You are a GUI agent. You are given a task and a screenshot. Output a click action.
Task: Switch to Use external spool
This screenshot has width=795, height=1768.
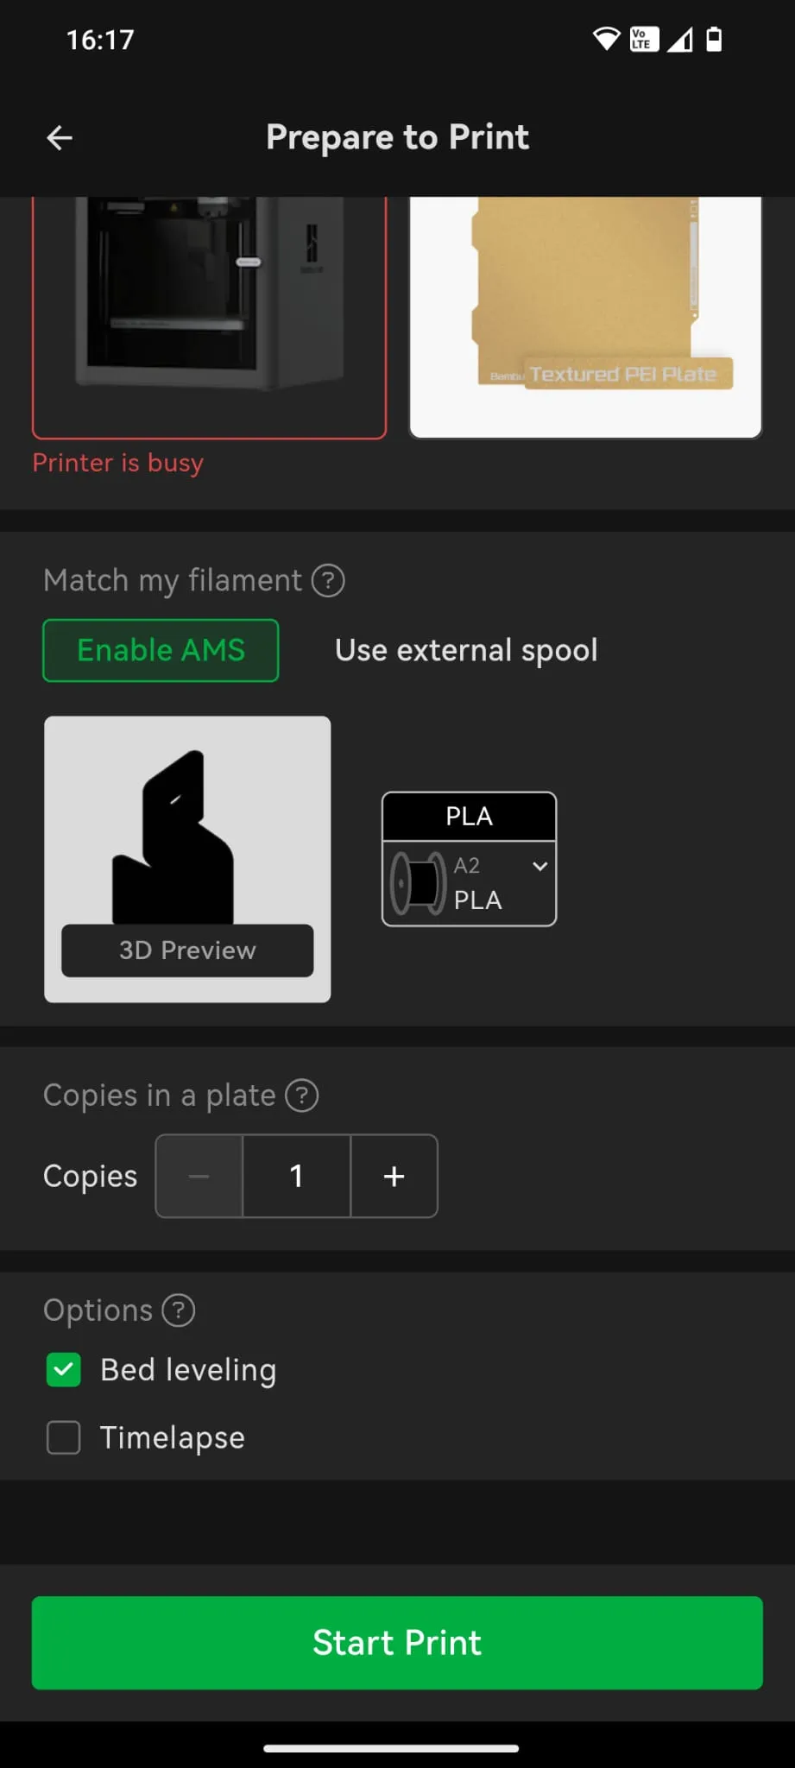tap(466, 651)
